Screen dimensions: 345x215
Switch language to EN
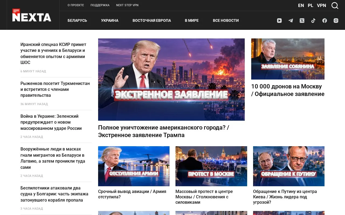pyautogui.click(x=301, y=5)
